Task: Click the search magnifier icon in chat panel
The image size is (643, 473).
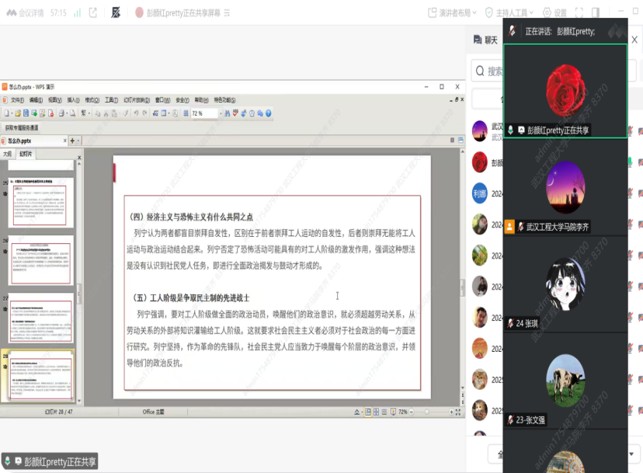Action: point(479,71)
